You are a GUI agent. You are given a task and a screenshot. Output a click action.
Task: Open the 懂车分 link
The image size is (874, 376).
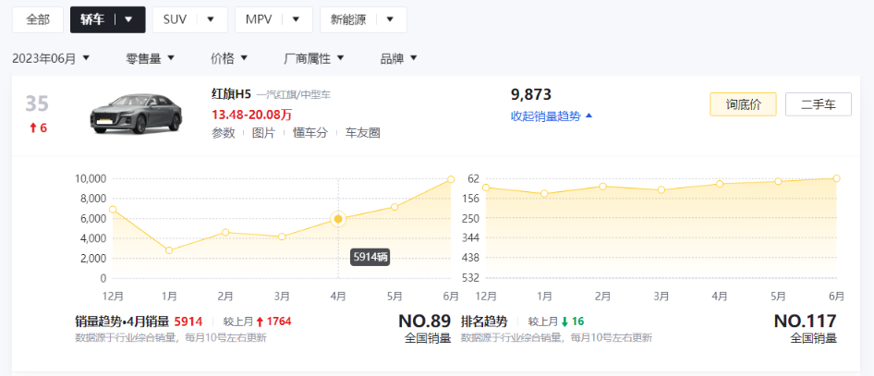310,133
